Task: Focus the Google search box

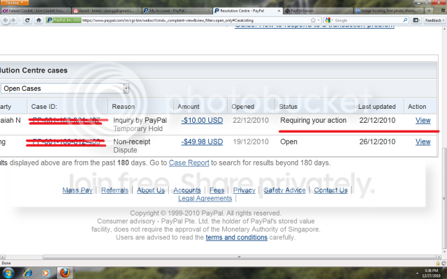Action: [368, 20]
